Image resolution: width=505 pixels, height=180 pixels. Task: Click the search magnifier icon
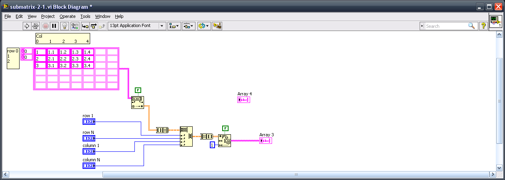pos(471,26)
